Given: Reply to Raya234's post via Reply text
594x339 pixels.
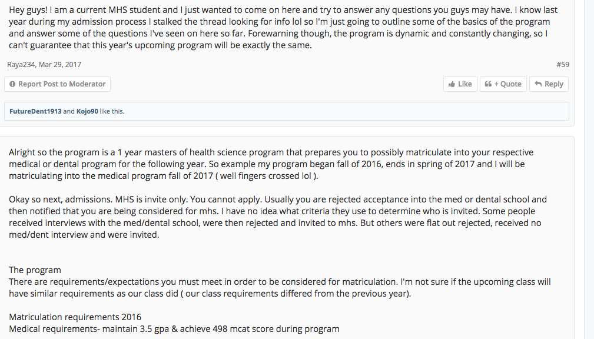Looking at the screenshot, I should (x=554, y=84).
